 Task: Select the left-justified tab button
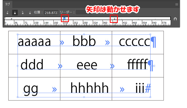[x=7, y=13]
